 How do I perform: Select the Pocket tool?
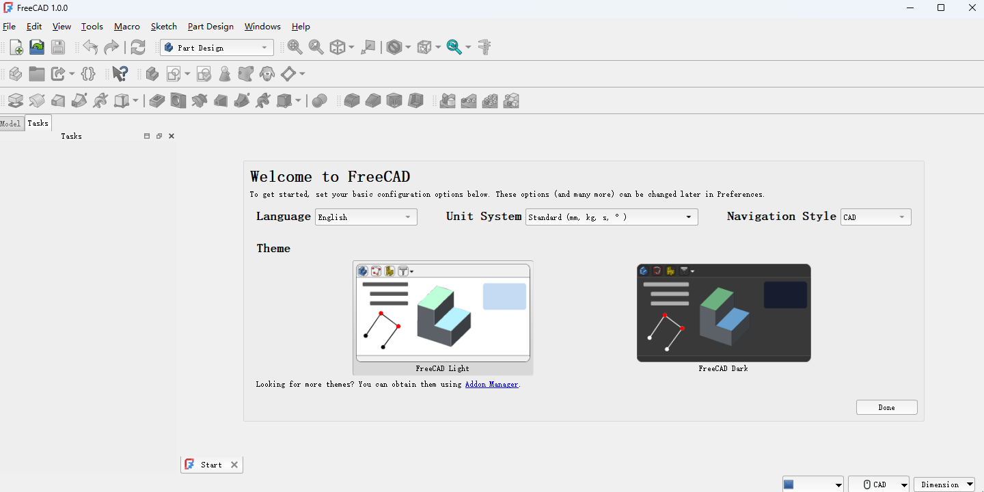(157, 101)
